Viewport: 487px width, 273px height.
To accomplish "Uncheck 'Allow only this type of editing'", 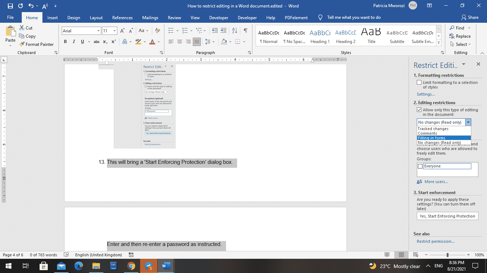I will click(419, 110).
